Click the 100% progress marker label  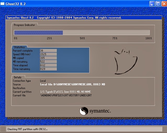click(x=149, y=38)
